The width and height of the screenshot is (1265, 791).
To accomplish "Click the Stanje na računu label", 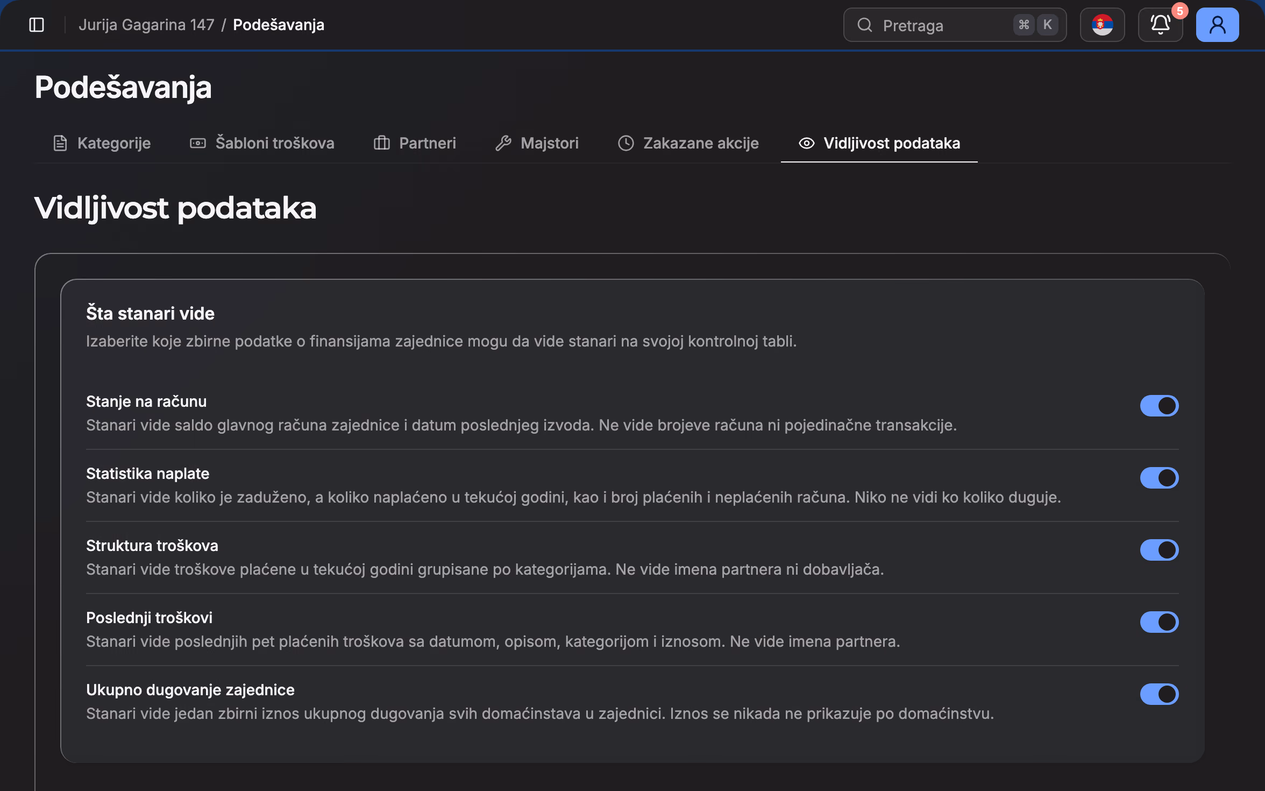I will click(146, 401).
